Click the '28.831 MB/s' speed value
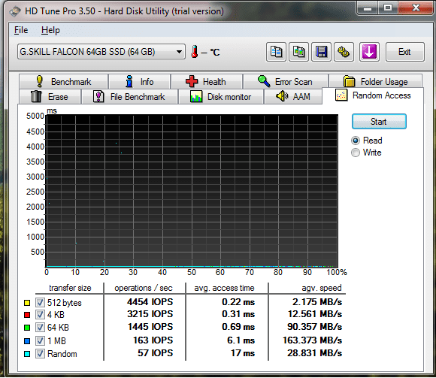Image resolution: width=436 pixels, height=378 pixels. (x=314, y=353)
